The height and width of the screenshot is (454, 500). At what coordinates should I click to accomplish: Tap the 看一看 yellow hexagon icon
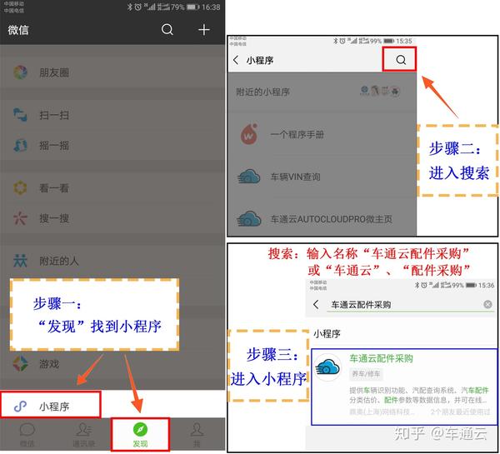click(20, 187)
